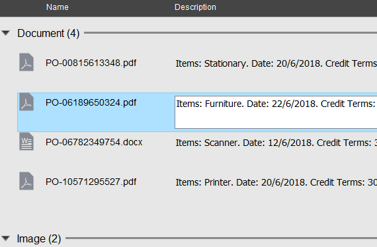Click the Document (4) group label
377x247 pixels.
click(x=48, y=33)
